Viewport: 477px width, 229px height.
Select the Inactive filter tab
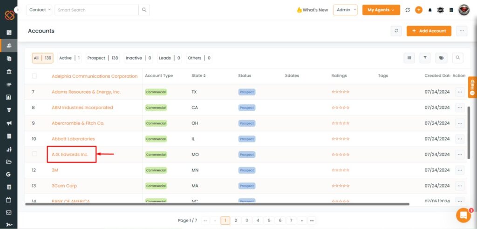coord(138,58)
